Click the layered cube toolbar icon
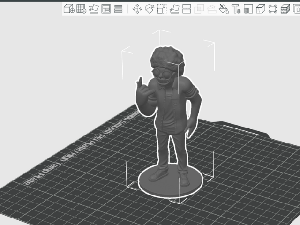Screen dimensions: 300x225 [x=285, y=8]
